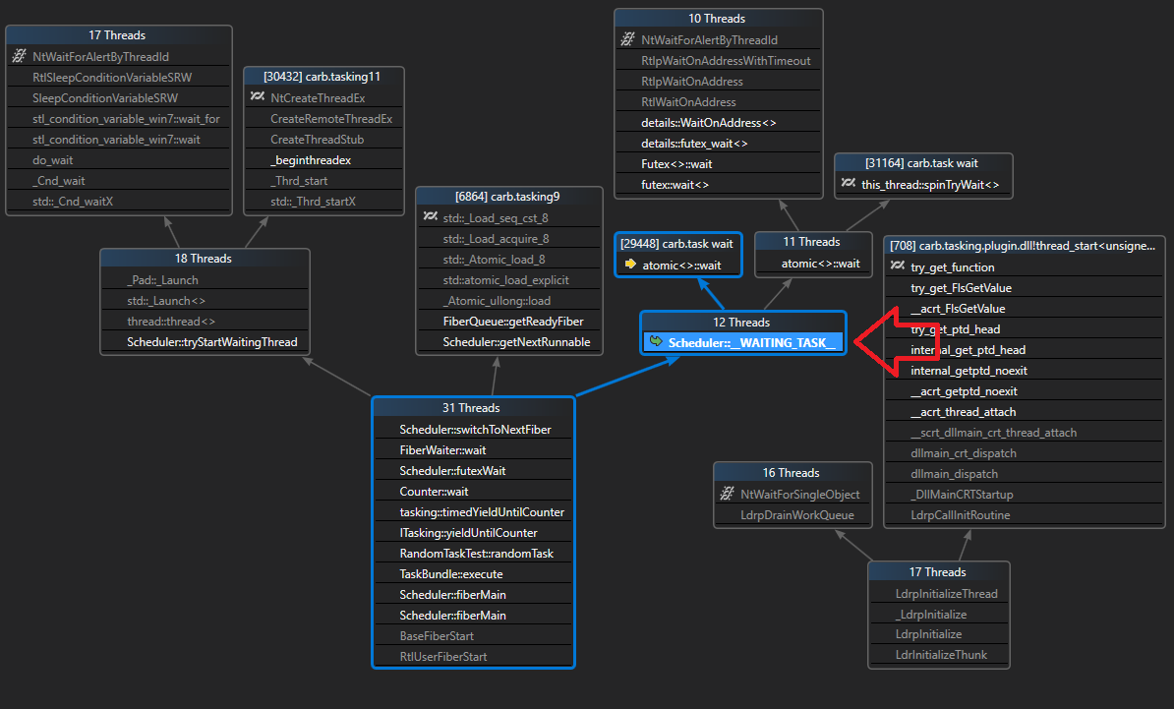Click the thread icon beside this_thread::spinTryWait<>
Screen dimensions: 1174x709
coord(850,181)
